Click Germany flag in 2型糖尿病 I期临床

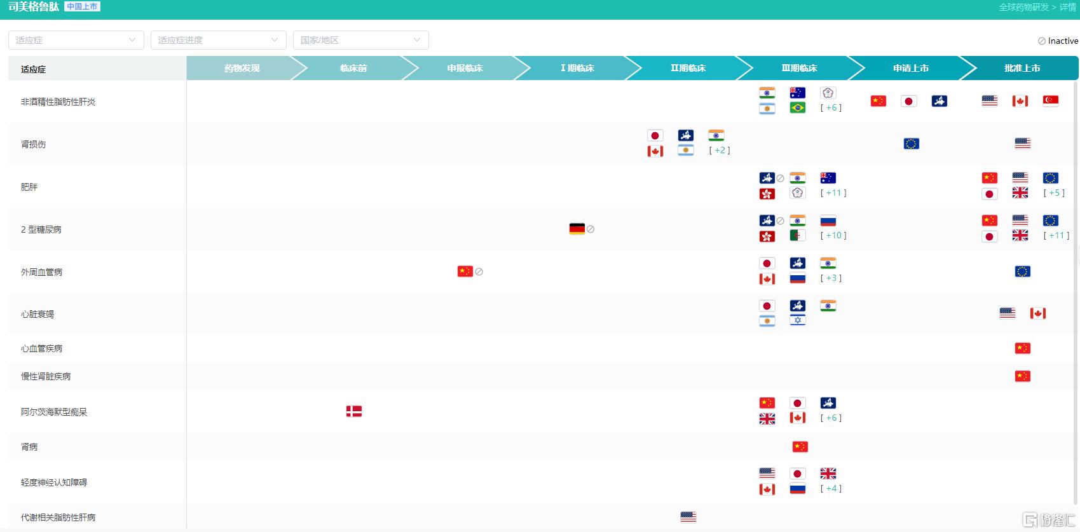pyautogui.click(x=577, y=229)
